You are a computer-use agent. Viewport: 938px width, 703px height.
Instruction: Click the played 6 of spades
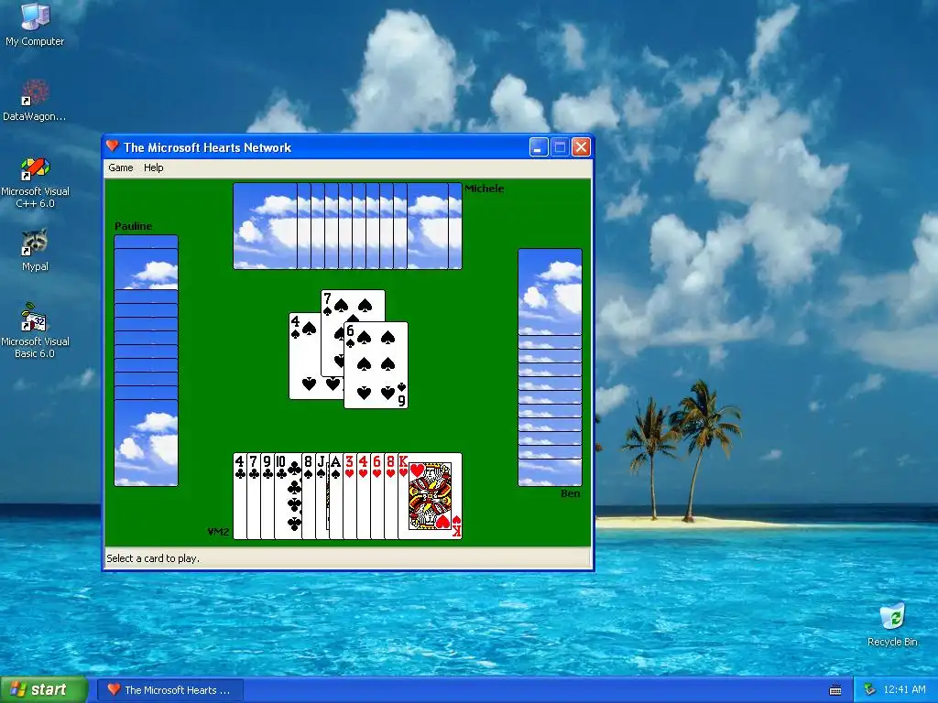click(x=376, y=365)
